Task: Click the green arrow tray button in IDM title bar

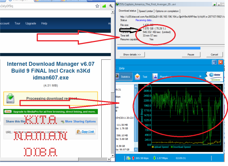Action: click(x=214, y=4)
